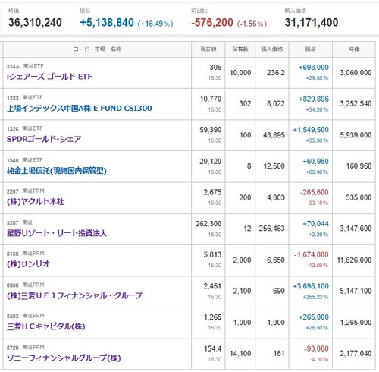Click current price 1,265
Viewport: 379px width, 372px height.
click(212, 317)
